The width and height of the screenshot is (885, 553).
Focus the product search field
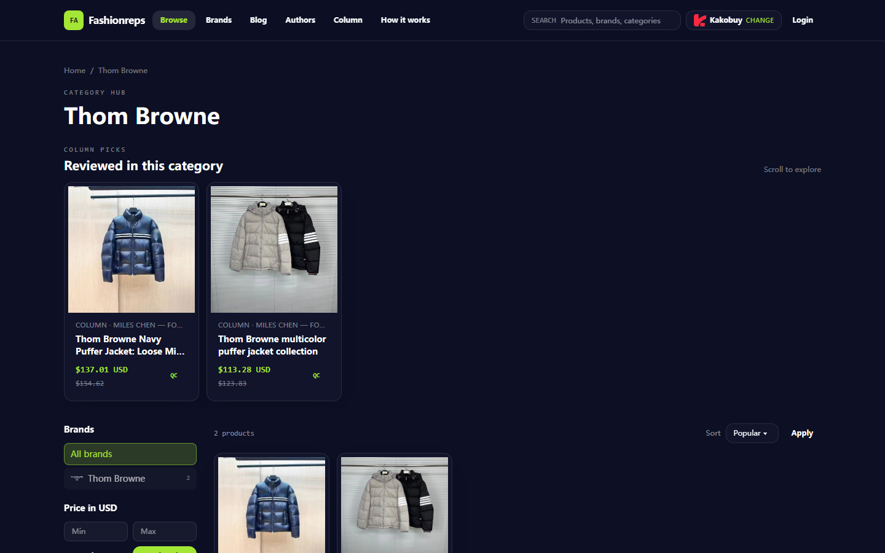click(602, 20)
